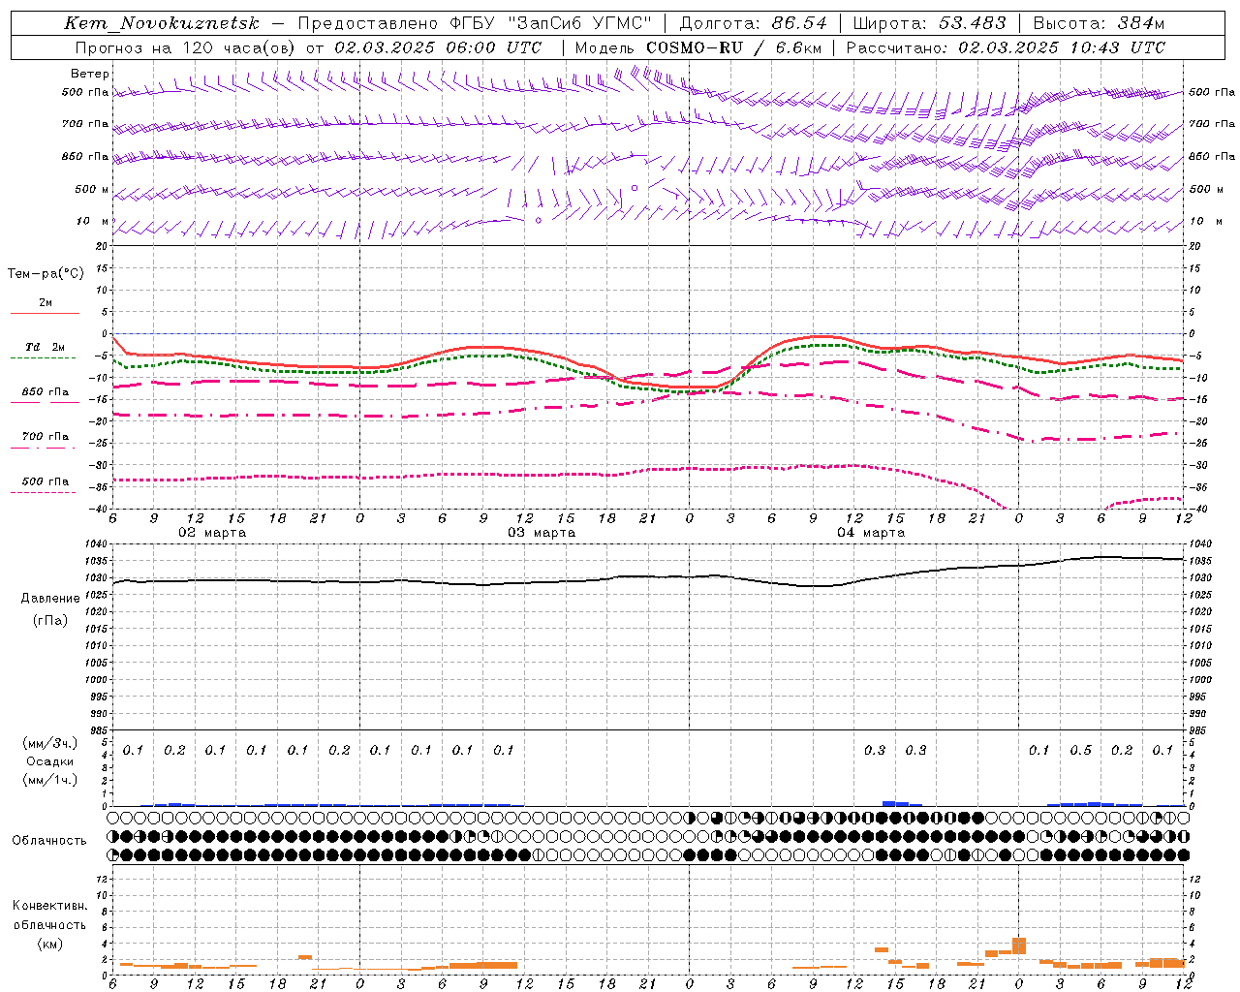1240x992 pixels.
Task: Click the station name Kem_Novokuznetsk in the header
Action: click(x=162, y=23)
